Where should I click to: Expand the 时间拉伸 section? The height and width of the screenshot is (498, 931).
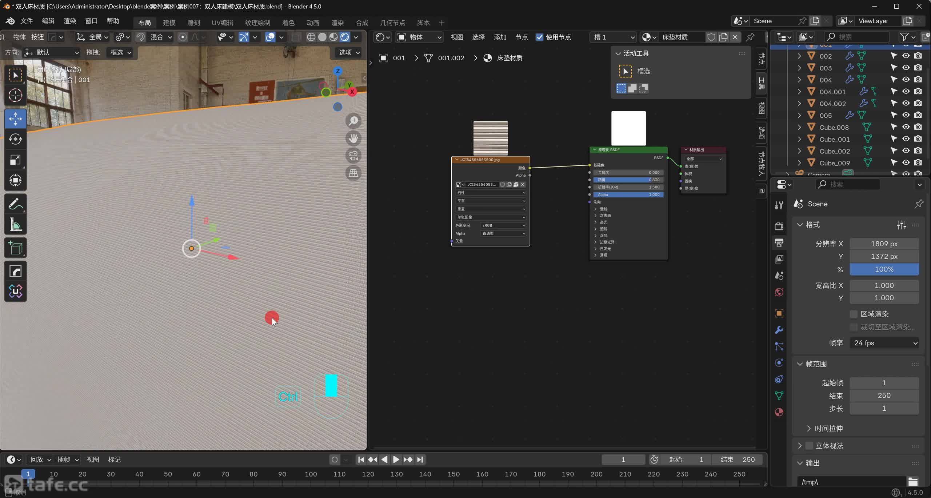(809, 428)
